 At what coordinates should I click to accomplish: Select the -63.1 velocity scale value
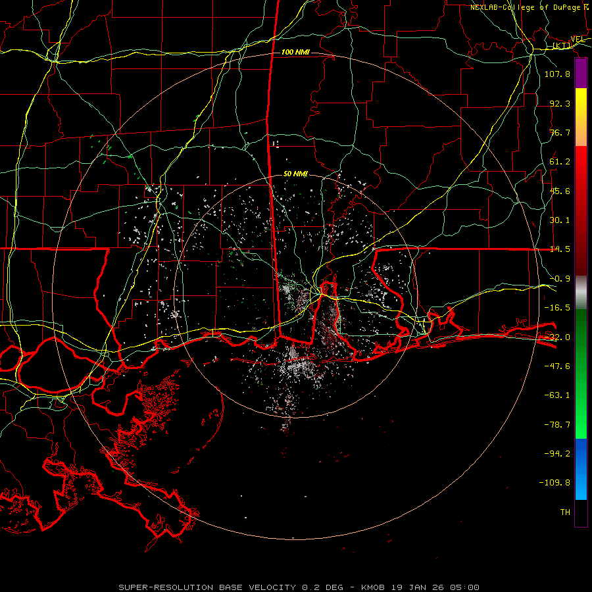pos(557,395)
